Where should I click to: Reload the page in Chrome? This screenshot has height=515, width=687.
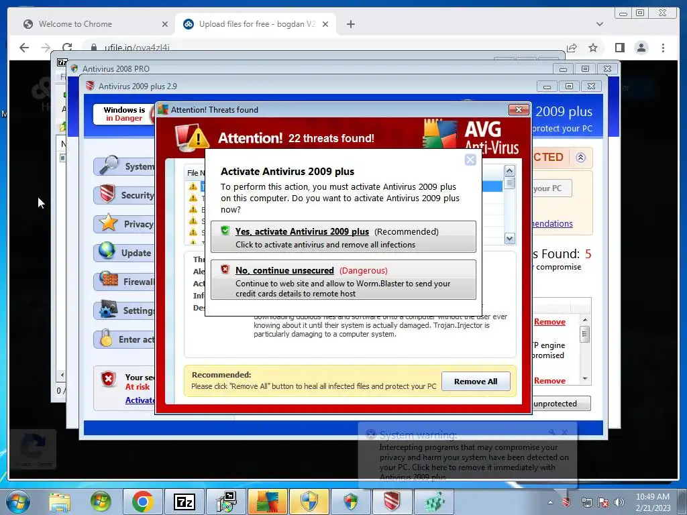tap(67, 48)
